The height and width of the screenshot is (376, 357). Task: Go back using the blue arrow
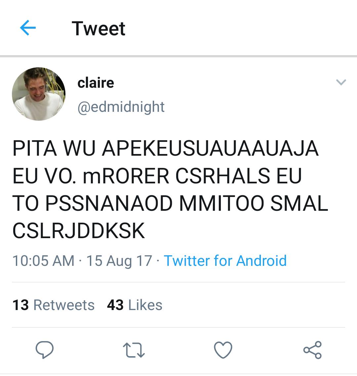[x=28, y=28]
